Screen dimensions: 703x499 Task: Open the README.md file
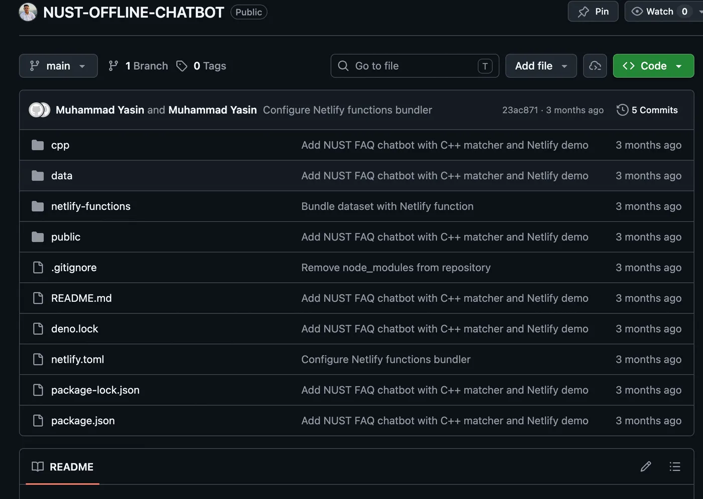coord(81,298)
